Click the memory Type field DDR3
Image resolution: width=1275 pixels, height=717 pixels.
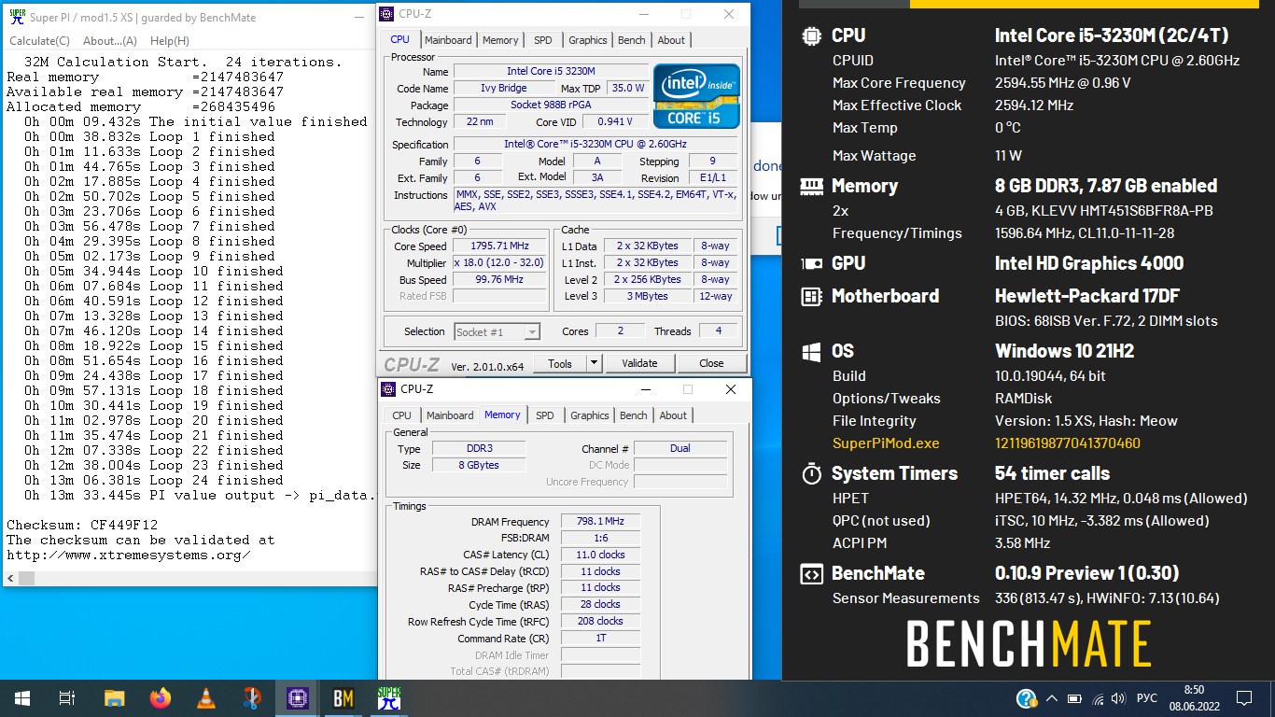[x=478, y=448]
